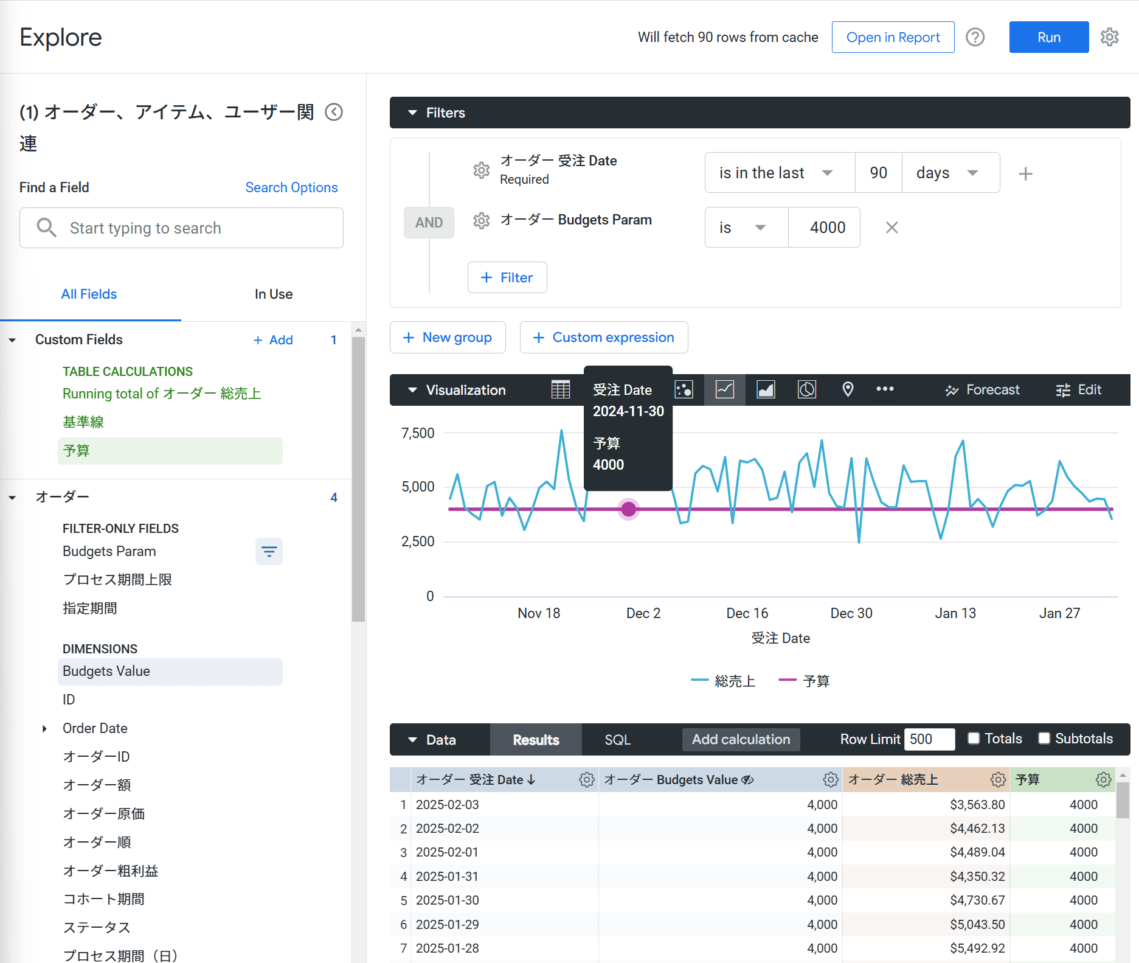Add a New group of filters
The height and width of the screenshot is (963, 1139).
pyautogui.click(x=448, y=337)
